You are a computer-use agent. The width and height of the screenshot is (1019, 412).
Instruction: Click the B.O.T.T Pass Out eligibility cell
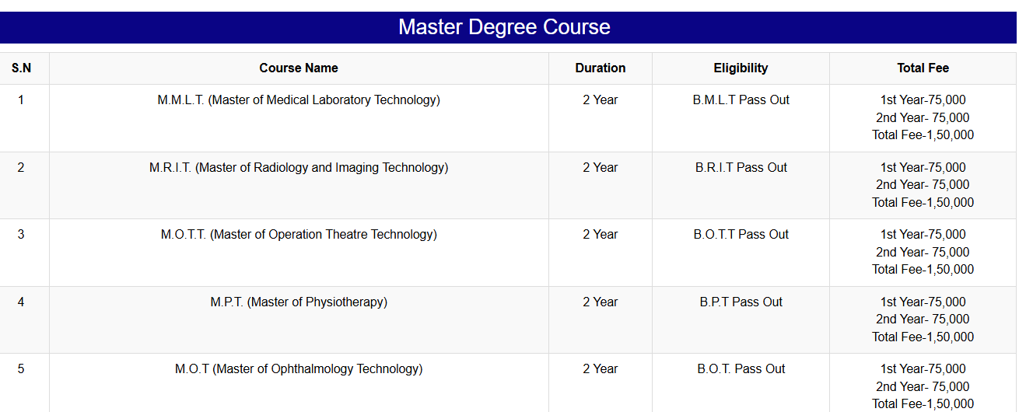coord(741,235)
